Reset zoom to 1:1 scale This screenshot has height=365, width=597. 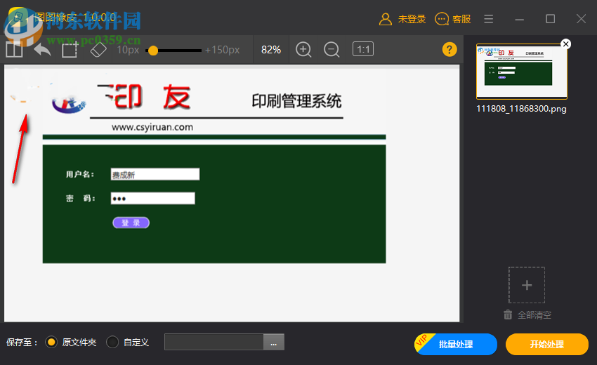(363, 49)
